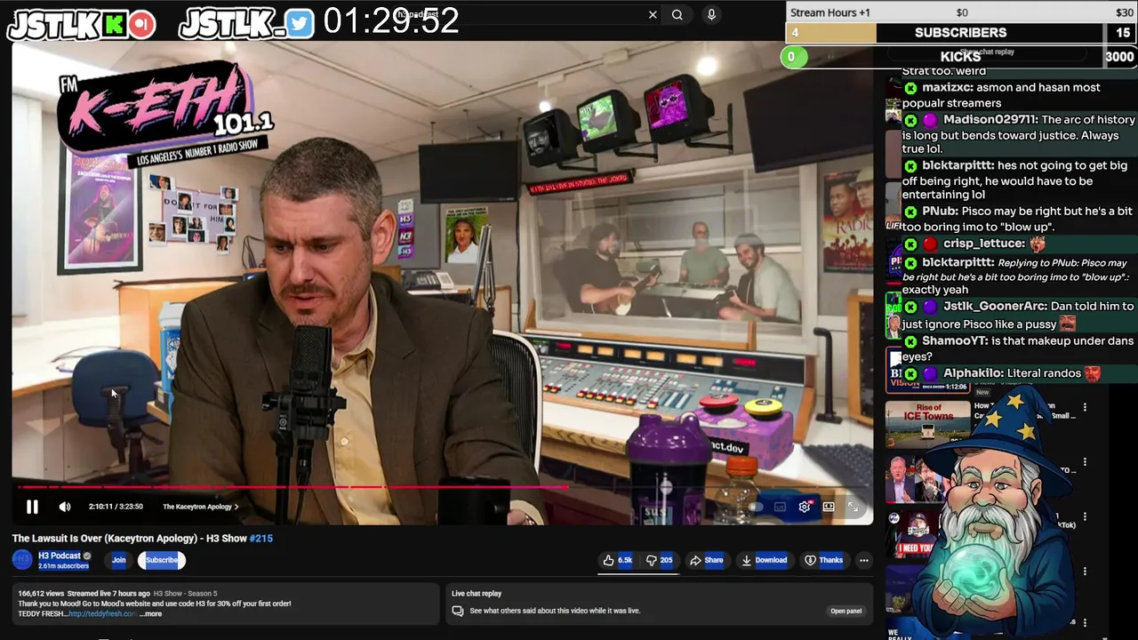Expand the 'The Kaceytron Apology' chapter list
The height and width of the screenshot is (640, 1138).
pos(200,507)
